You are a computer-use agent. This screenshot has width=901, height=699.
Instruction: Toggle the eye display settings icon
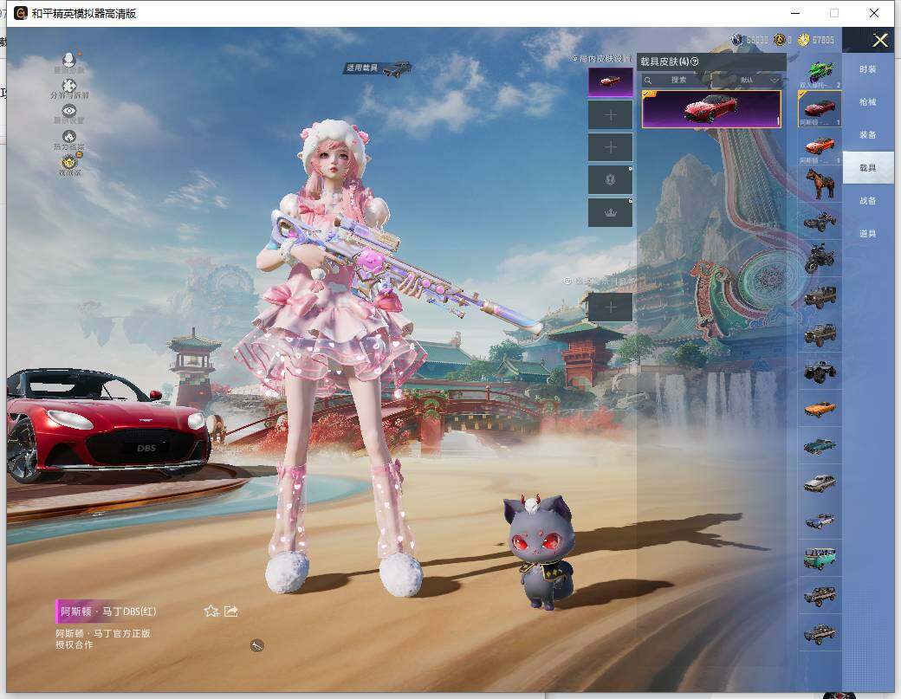(x=69, y=111)
